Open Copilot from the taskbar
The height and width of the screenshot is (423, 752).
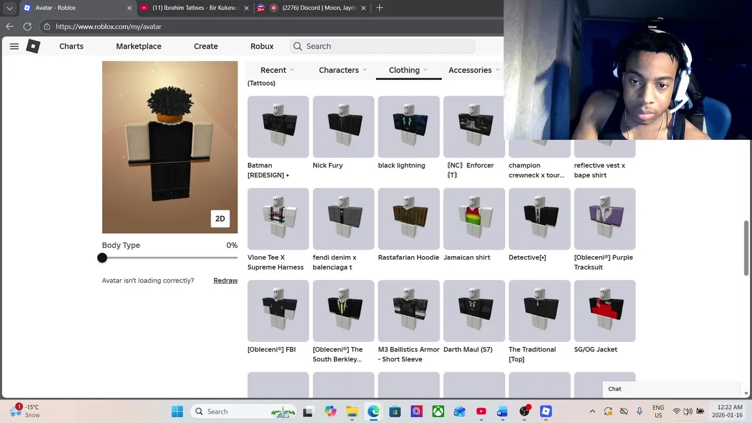(330, 412)
